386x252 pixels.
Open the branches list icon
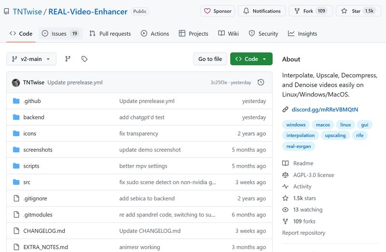point(68,59)
